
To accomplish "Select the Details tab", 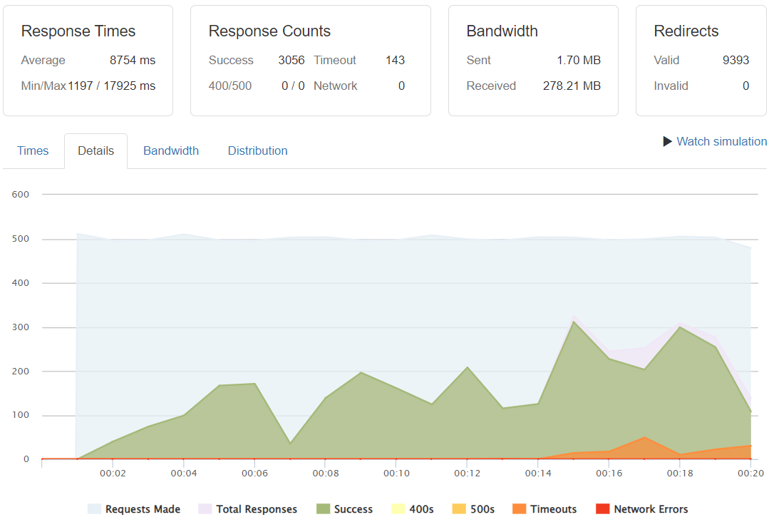I will point(96,150).
